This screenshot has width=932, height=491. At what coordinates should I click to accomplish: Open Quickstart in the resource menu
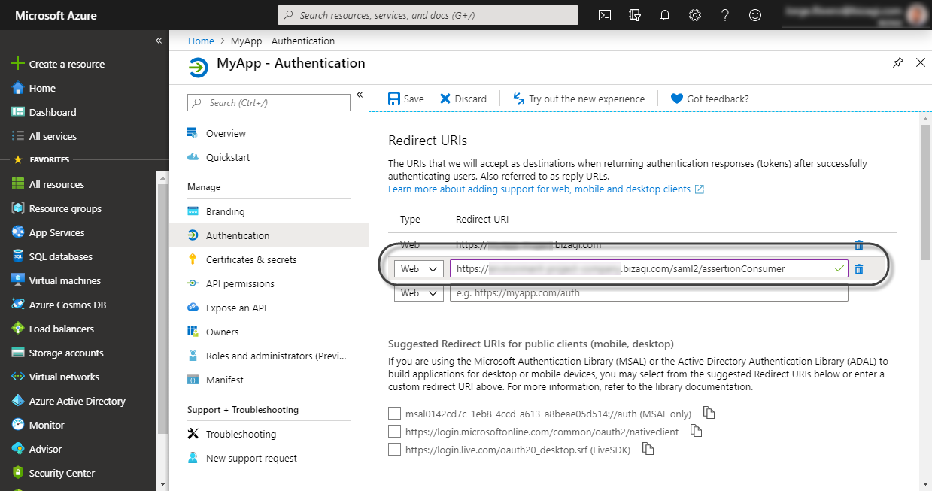[x=228, y=157]
